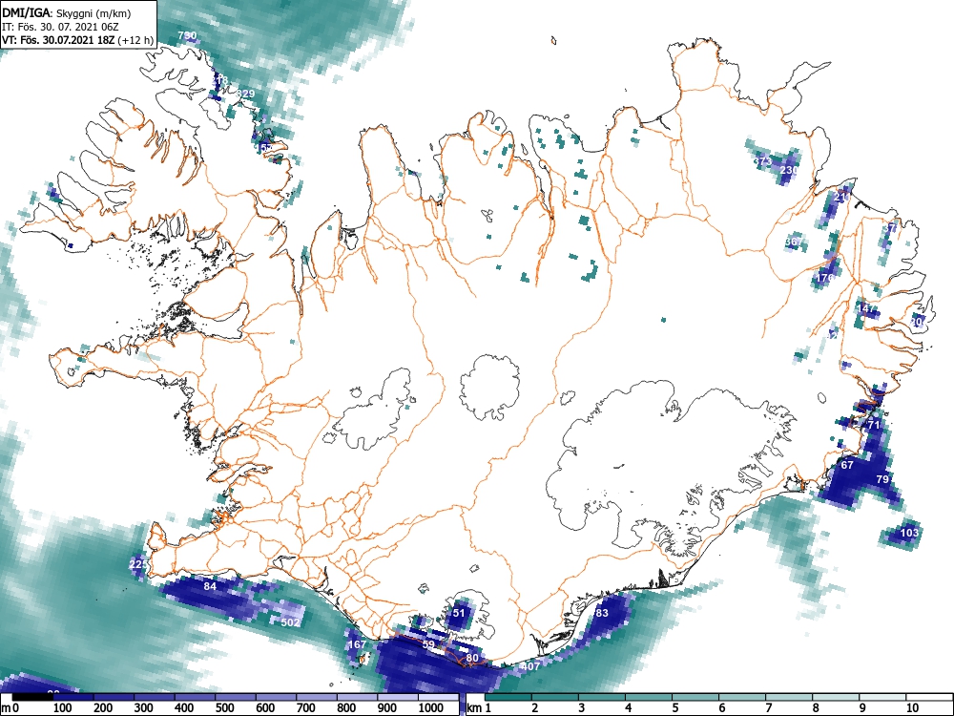
Task: Click the '200' tick label on meter legend
Action: click(x=103, y=708)
